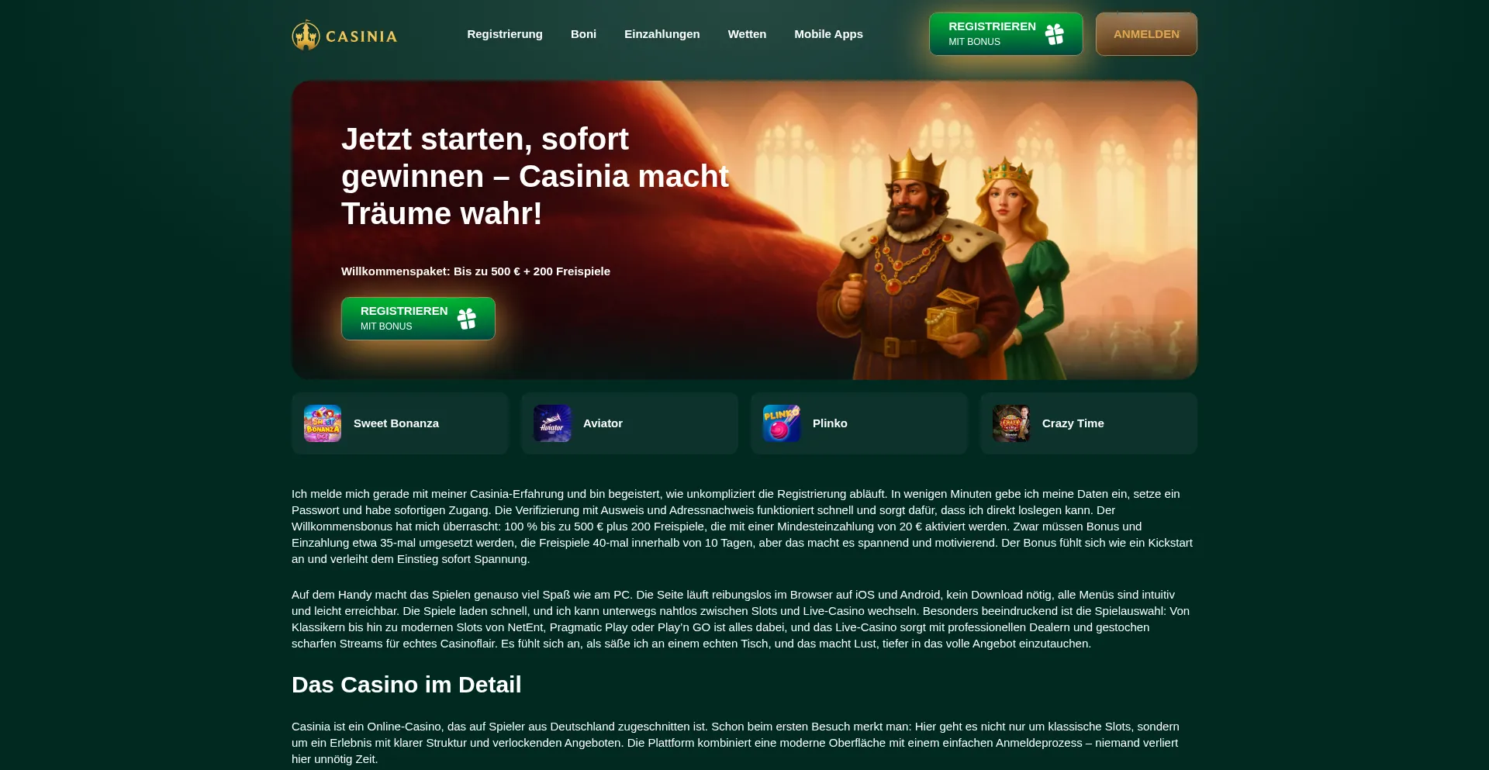Image resolution: width=1489 pixels, height=770 pixels.
Task: Click the Aviator game card label
Action: [x=603, y=423]
